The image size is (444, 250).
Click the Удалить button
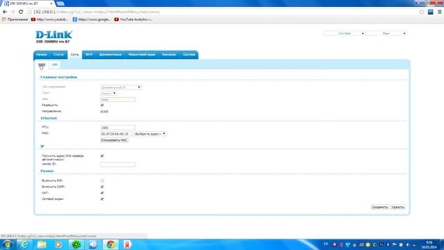(x=398, y=207)
